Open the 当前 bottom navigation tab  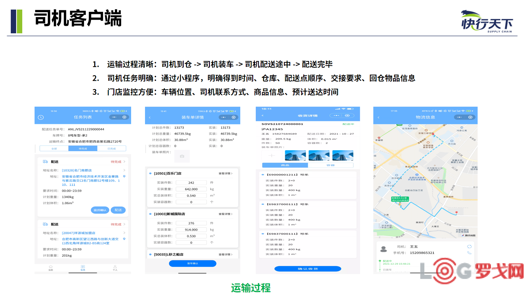click(51, 268)
